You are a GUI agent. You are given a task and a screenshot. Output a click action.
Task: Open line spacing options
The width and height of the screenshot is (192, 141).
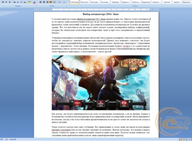(55, 2)
